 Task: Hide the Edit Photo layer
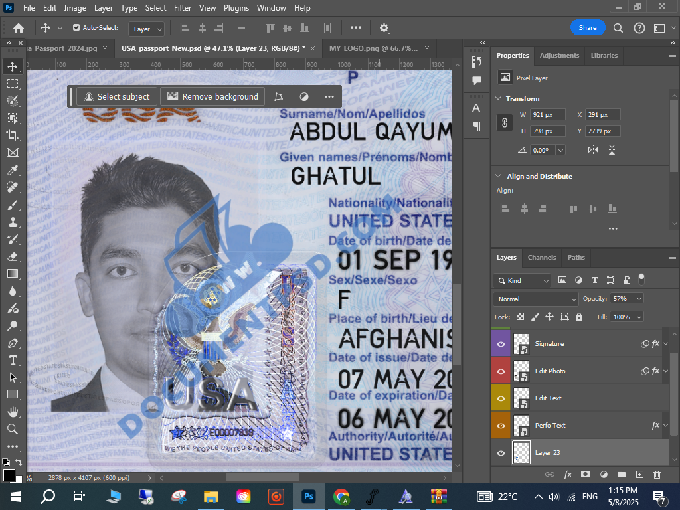tap(501, 371)
